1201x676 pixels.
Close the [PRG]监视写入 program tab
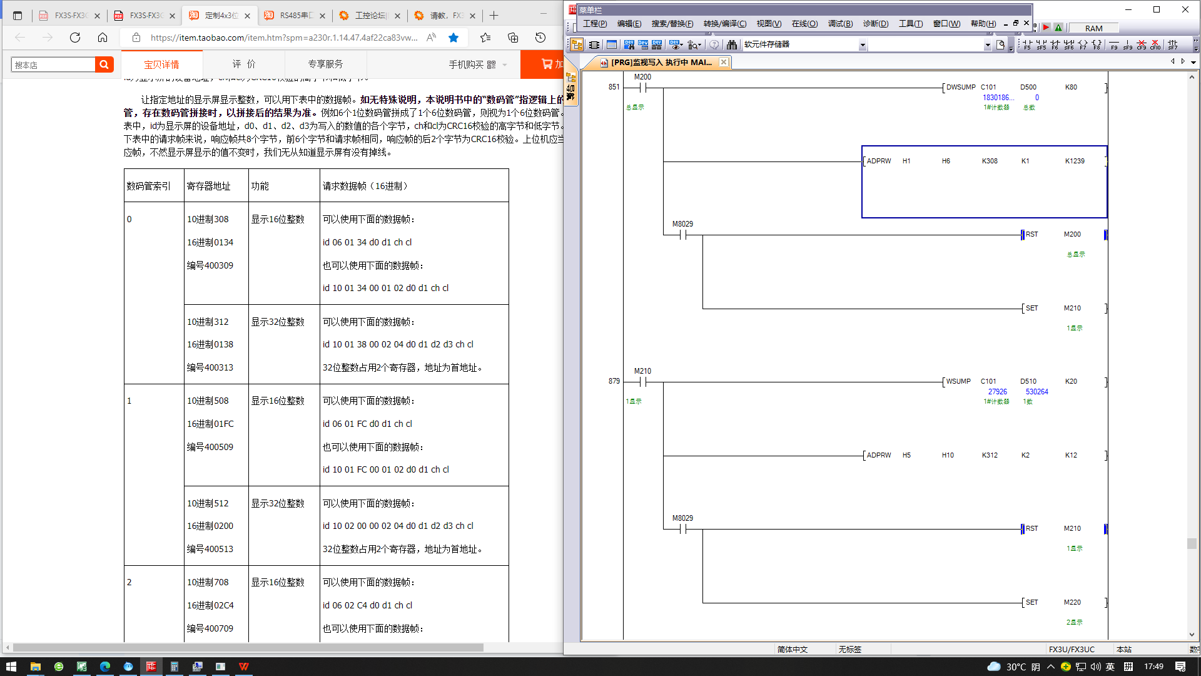coord(724,62)
